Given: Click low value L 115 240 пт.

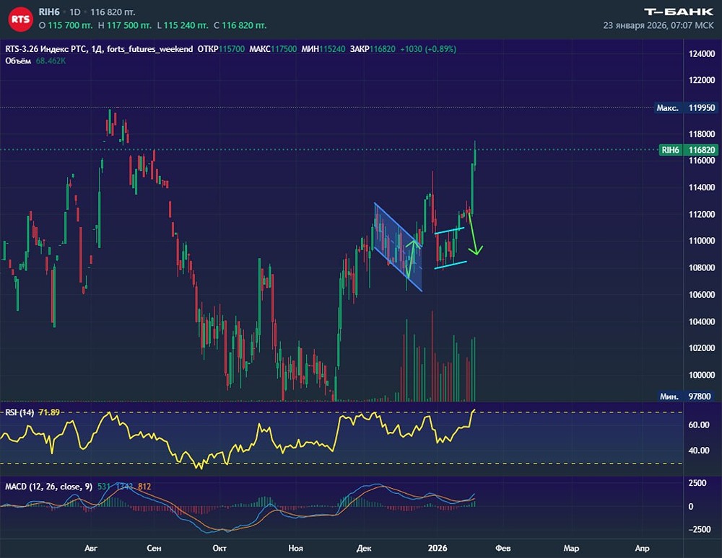Looking at the screenshot, I should (183, 26).
